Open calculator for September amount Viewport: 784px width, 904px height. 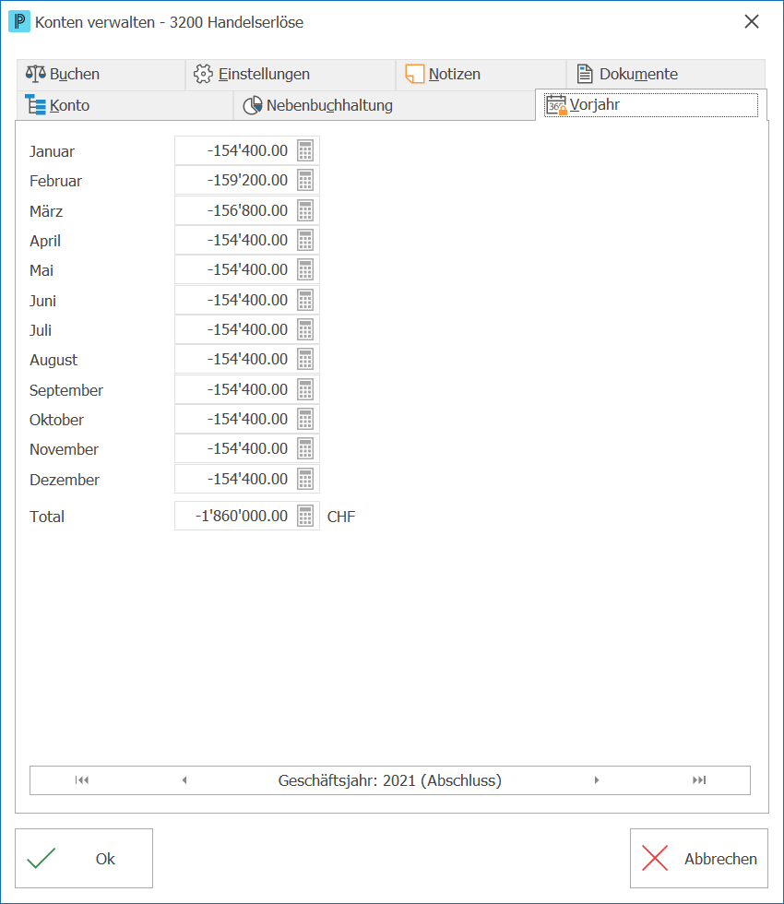pyautogui.click(x=305, y=389)
